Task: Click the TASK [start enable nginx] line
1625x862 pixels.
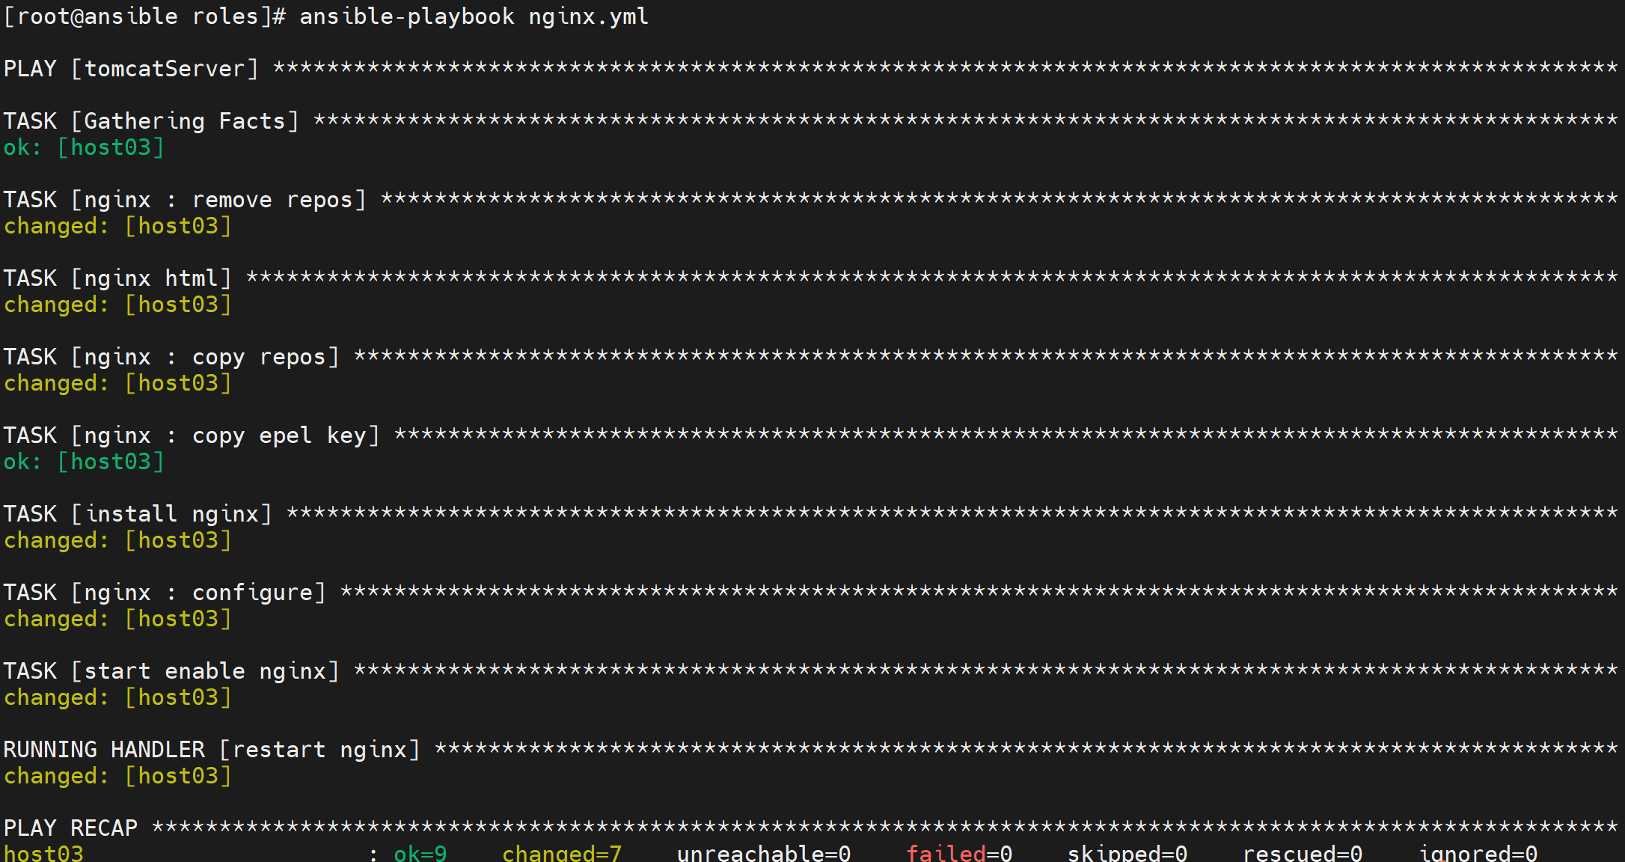Action: [171, 671]
